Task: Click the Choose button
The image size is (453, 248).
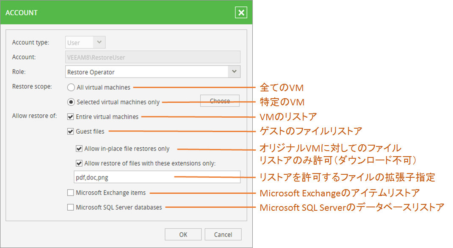Action: click(x=220, y=101)
